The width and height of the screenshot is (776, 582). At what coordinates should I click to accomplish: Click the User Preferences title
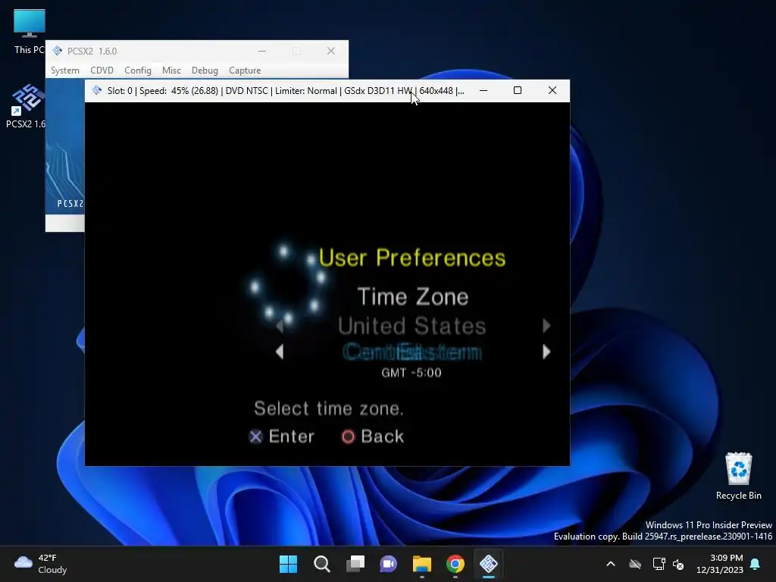coord(411,258)
